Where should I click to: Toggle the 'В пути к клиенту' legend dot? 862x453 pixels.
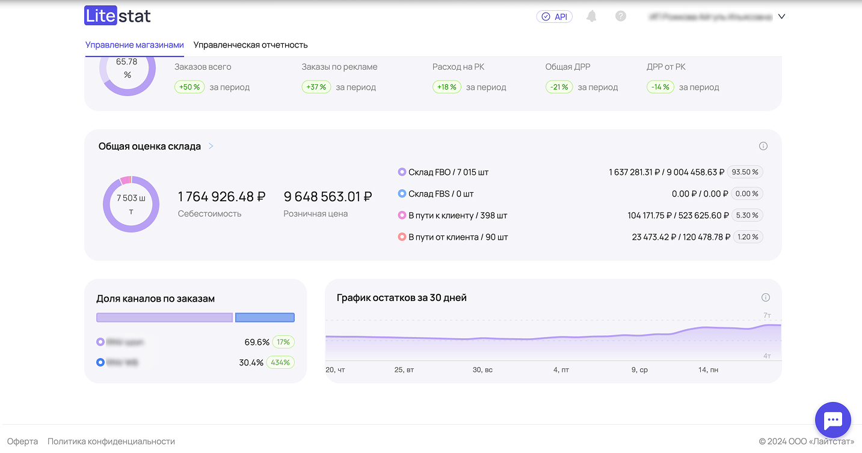(x=402, y=215)
